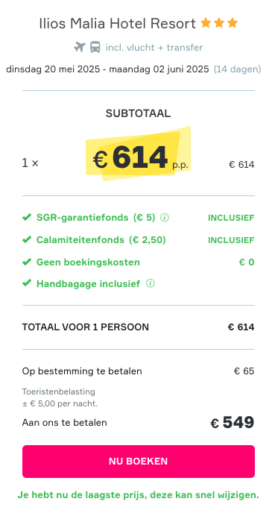Screen dimensions: 272x513
Task: Click the three-star hotel rating
Action: (x=219, y=23)
